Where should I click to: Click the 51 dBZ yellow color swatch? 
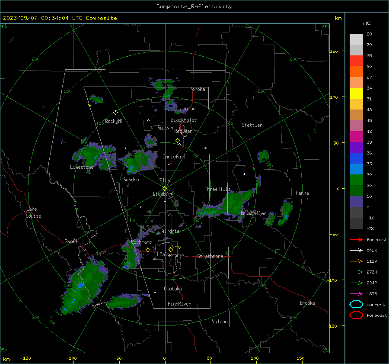[x=356, y=93]
